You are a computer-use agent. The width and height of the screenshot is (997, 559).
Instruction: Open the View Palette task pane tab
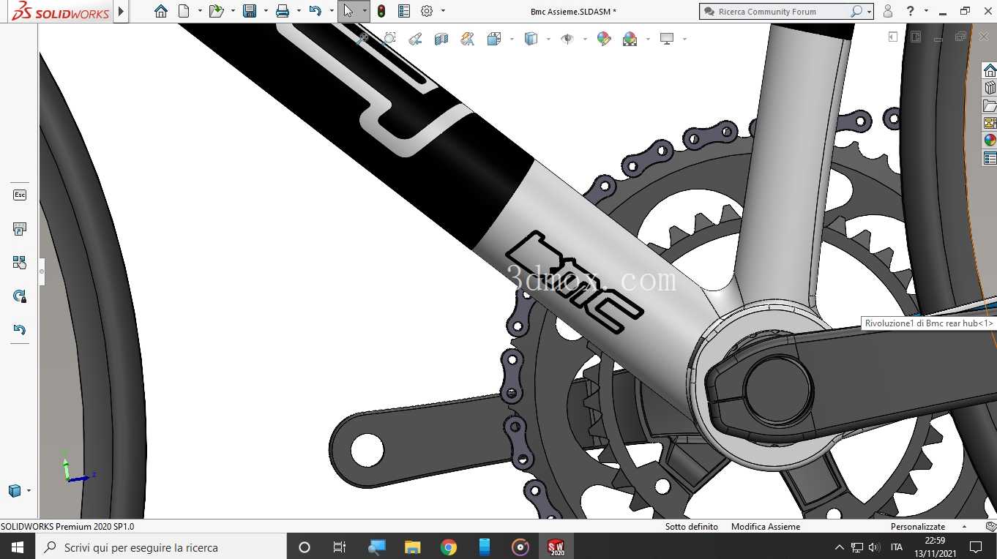click(990, 123)
